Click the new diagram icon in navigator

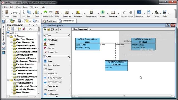pos(9,29)
